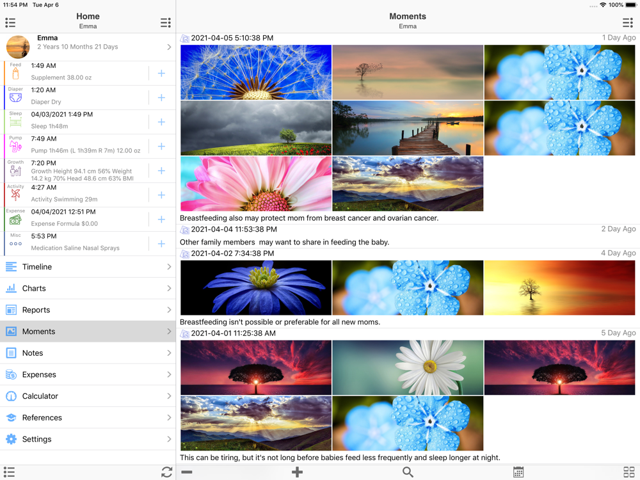This screenshot has height=480, width=640.
Task: Open the Home panel options menu icon
Action: pyautogui.click(x=165, y=22)
